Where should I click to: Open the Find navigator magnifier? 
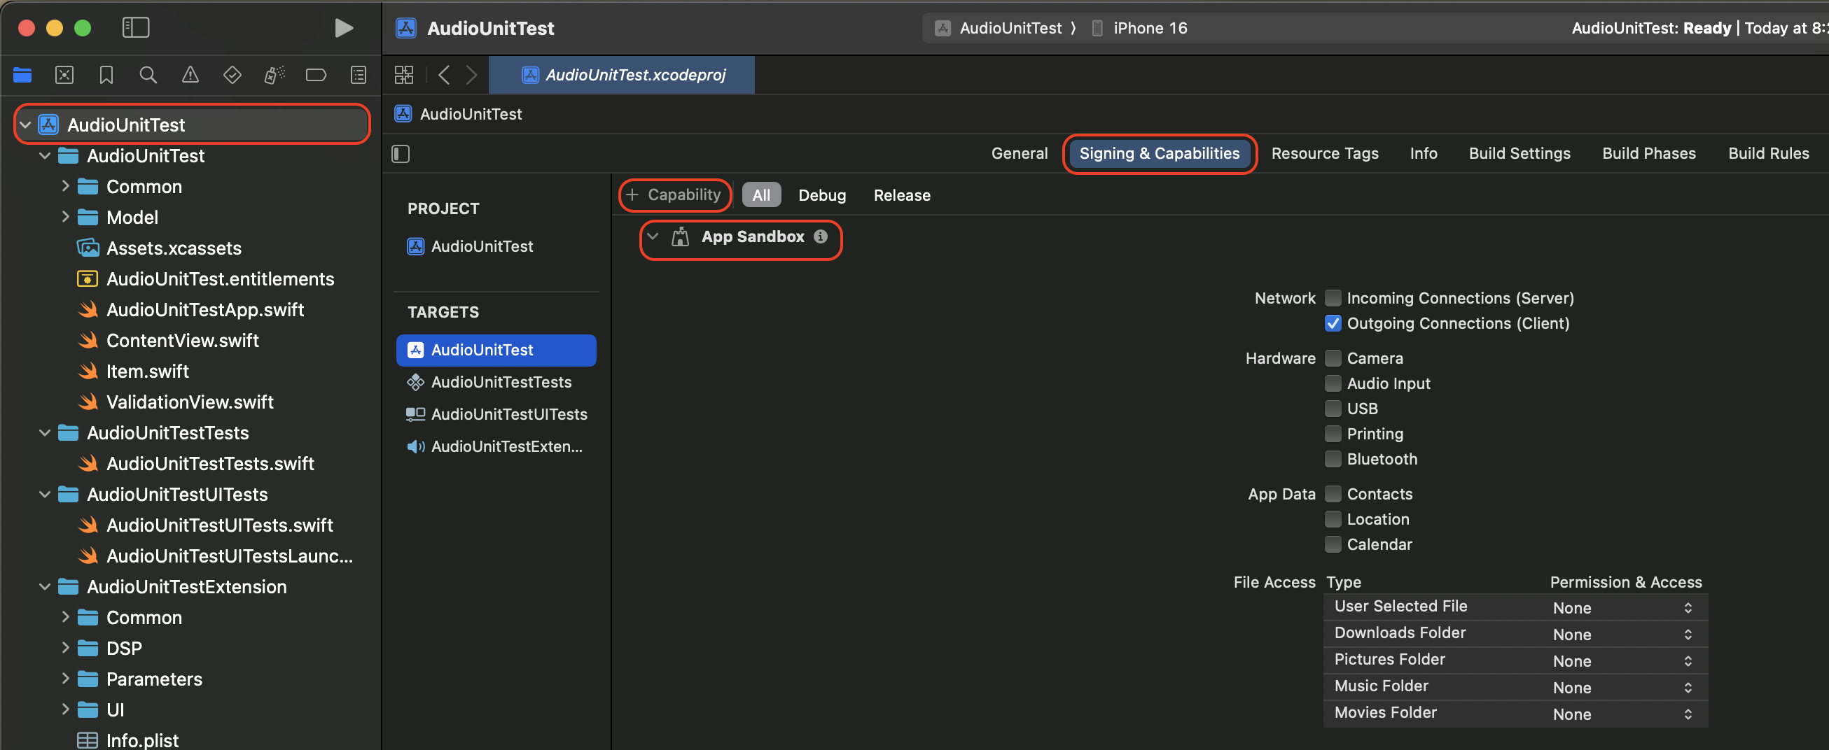click(148, 74)
